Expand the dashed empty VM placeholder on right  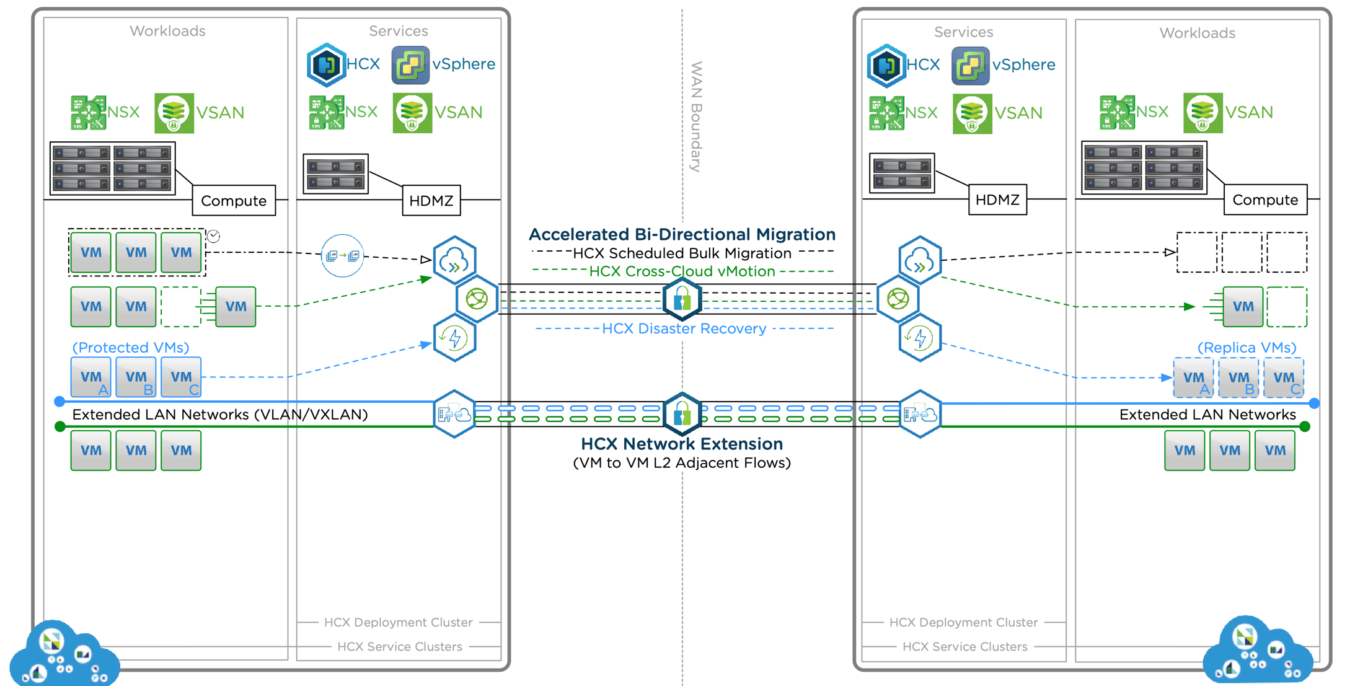pyautogui.click(x=1286, y=306)
